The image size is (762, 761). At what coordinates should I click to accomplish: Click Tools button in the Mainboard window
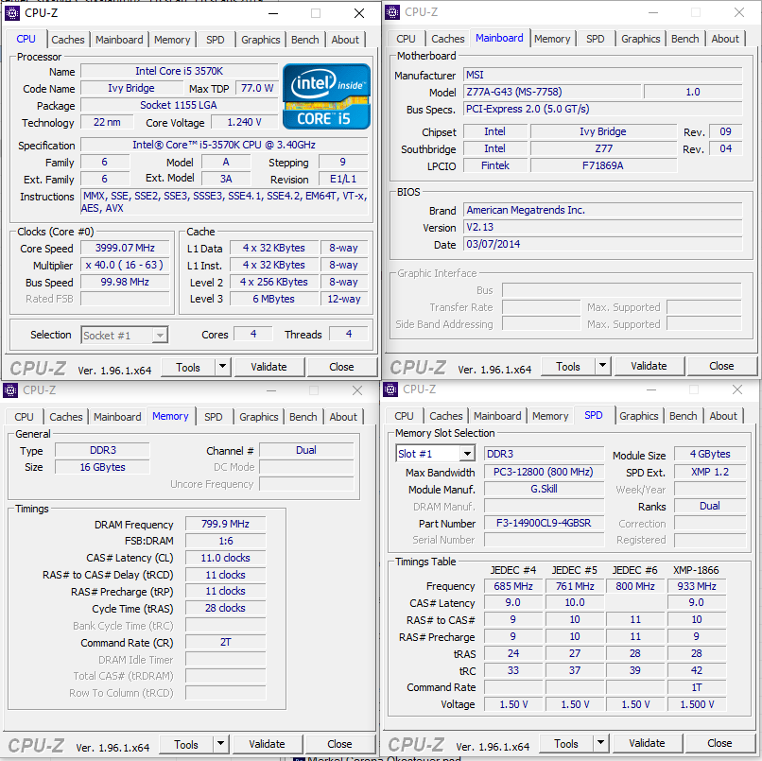tap(568, 367)
